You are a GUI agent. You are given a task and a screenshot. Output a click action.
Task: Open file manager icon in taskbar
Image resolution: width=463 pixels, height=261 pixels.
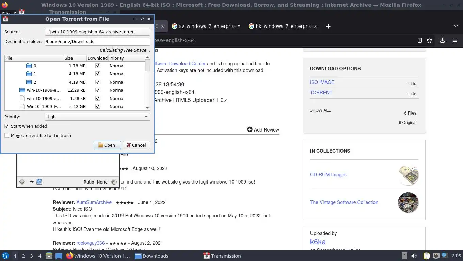pyautogui.click(x=49, y=256)
